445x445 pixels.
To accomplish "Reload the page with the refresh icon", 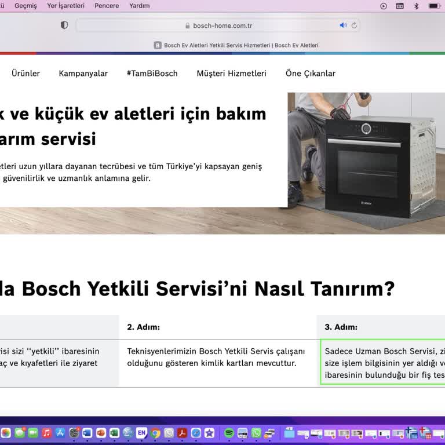I will [354, 25].
